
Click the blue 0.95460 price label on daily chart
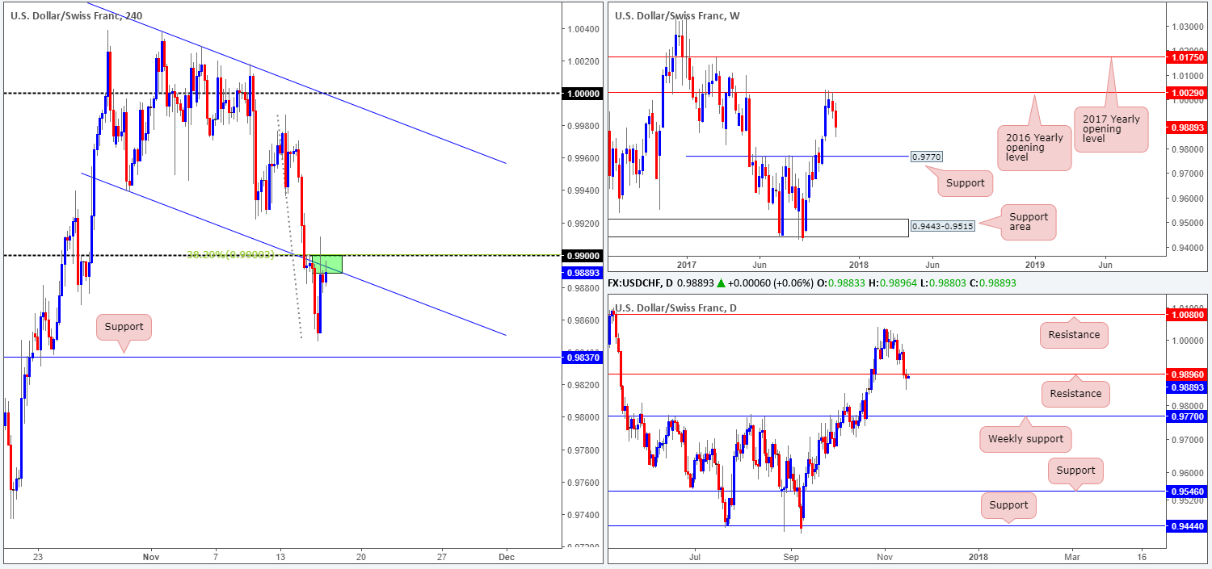[x=1189, y=491]
